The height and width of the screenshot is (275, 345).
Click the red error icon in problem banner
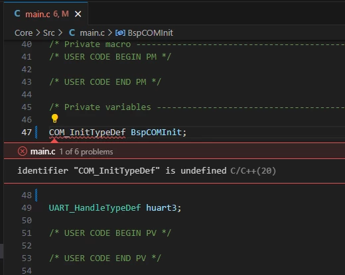(23, 152)
